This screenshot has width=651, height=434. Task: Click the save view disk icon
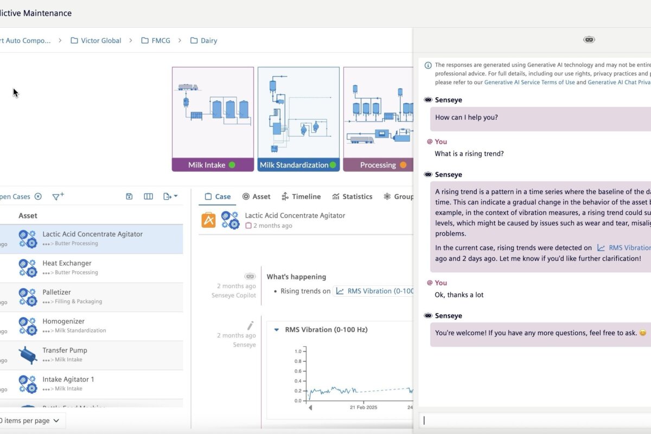129,196
